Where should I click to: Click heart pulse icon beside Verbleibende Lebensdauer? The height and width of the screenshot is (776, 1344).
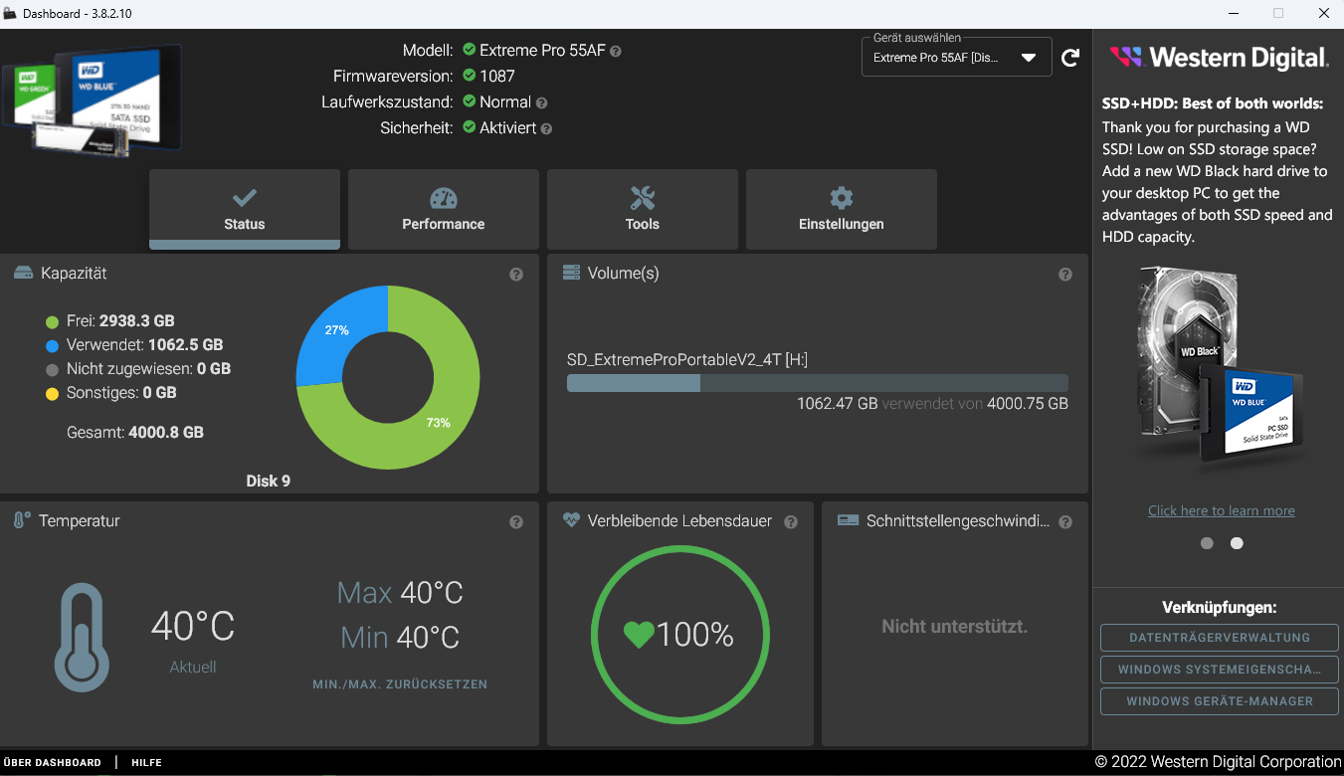571,520
